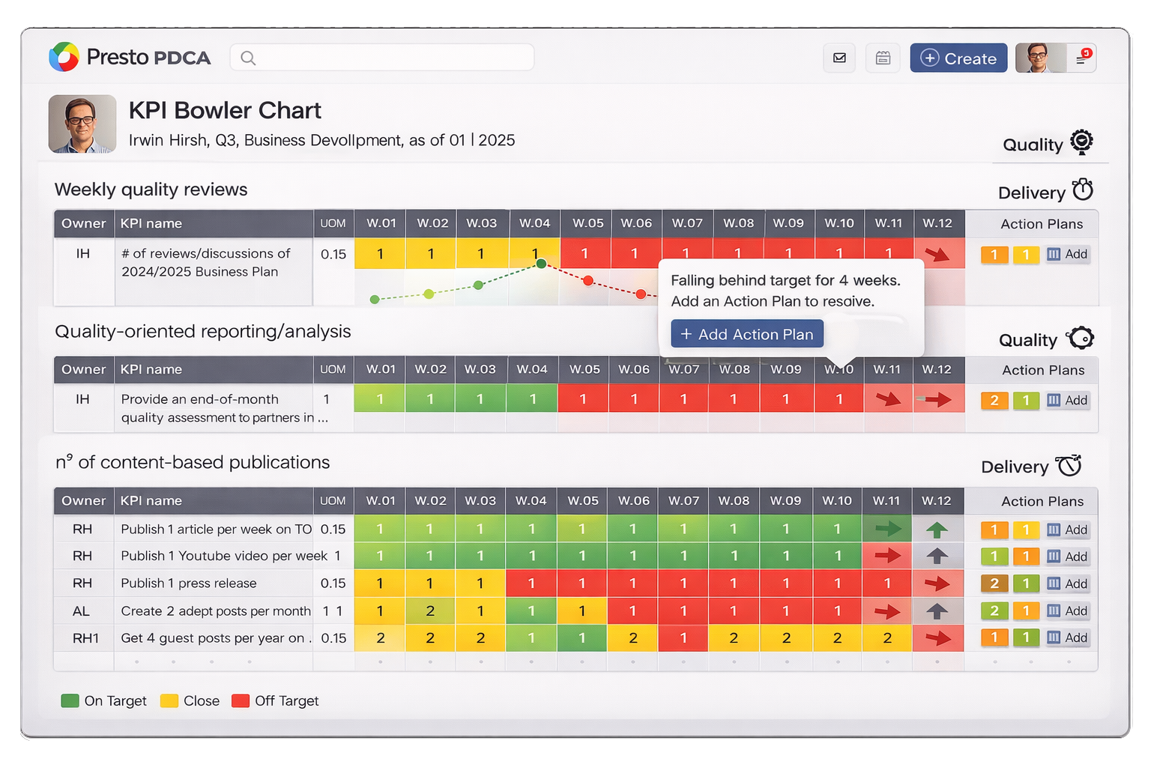Click the W.12 gray up arrow in Youtube video row
The height and width of the screenshot is (767, 1151).
pos(937,556)
